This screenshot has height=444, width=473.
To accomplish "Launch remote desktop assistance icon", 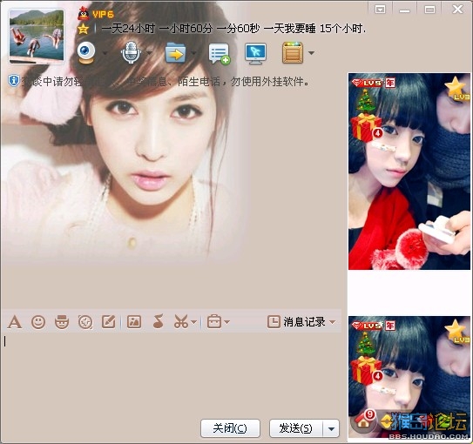I will click(x=255, y=53).
